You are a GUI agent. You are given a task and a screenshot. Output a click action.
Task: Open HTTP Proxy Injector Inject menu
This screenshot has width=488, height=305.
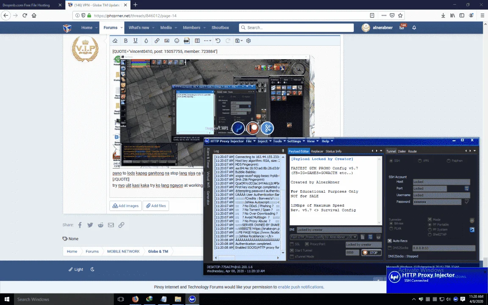[x=264, y=141]
